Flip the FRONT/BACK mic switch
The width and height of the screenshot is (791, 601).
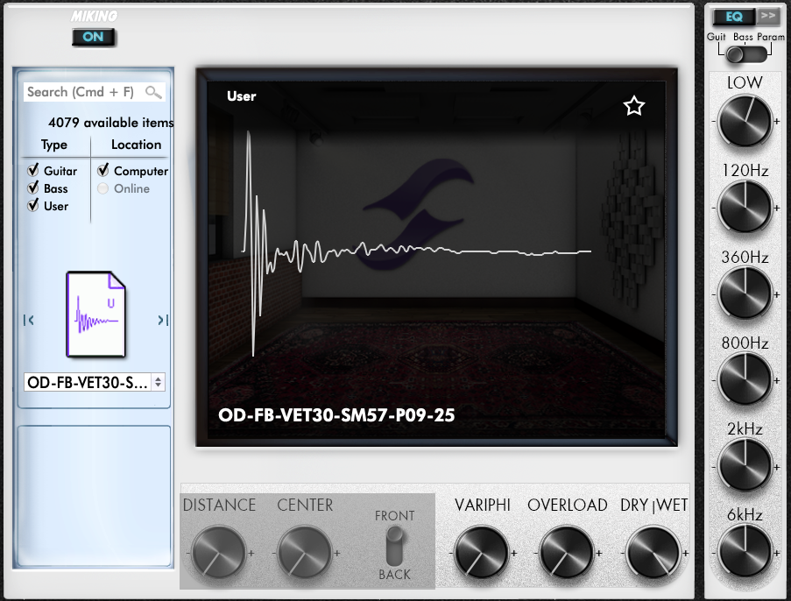click(394, 546)
